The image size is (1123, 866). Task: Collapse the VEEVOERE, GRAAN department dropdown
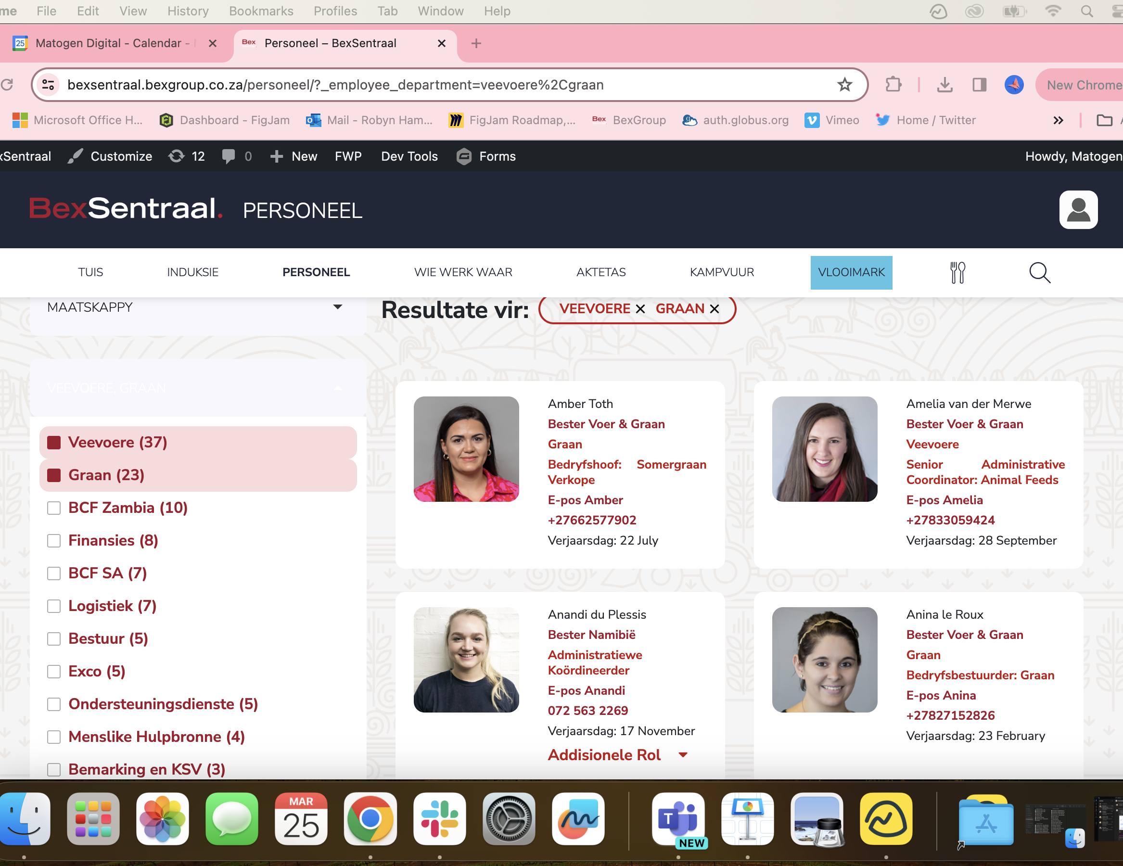[337, 388]
